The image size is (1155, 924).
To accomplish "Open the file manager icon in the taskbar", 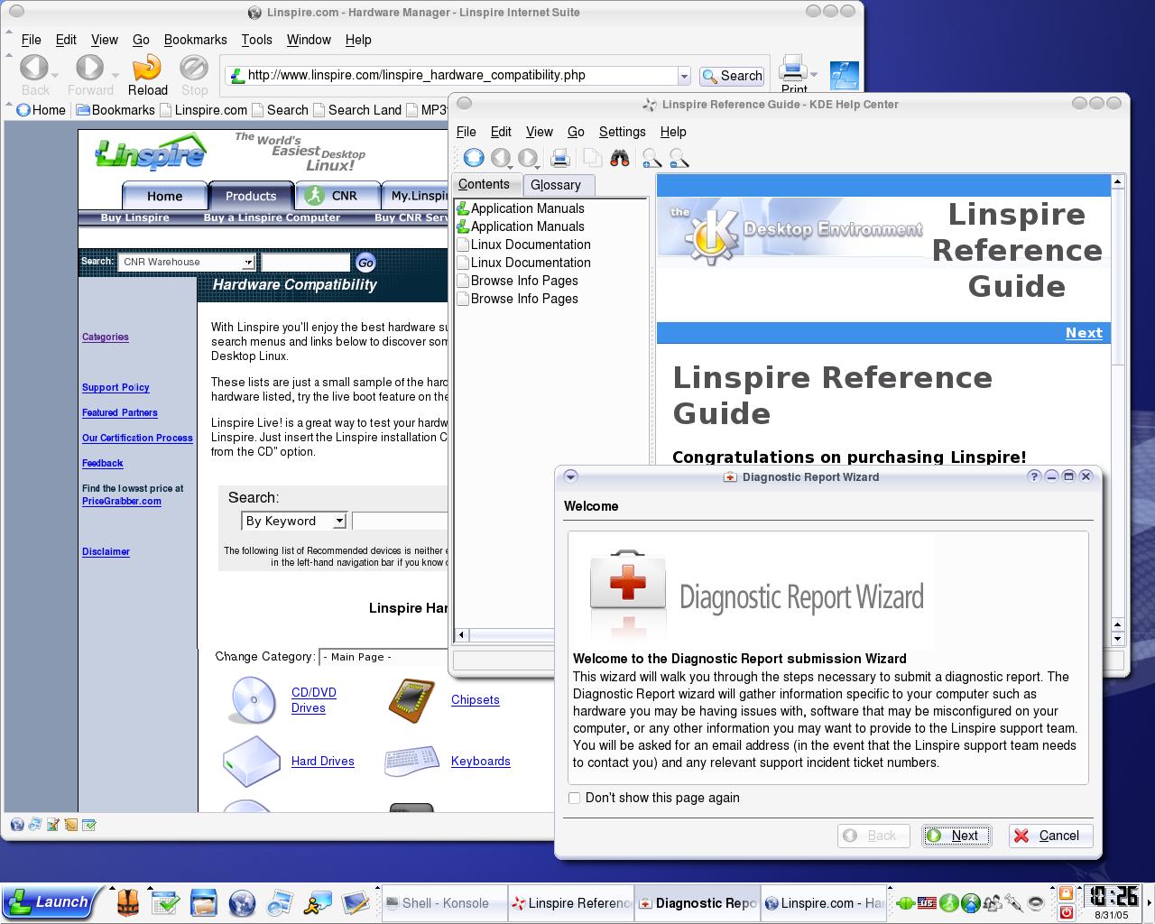I will pos(204,902).
